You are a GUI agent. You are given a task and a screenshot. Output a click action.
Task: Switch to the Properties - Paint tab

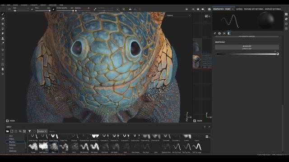[x=222, y=9]
